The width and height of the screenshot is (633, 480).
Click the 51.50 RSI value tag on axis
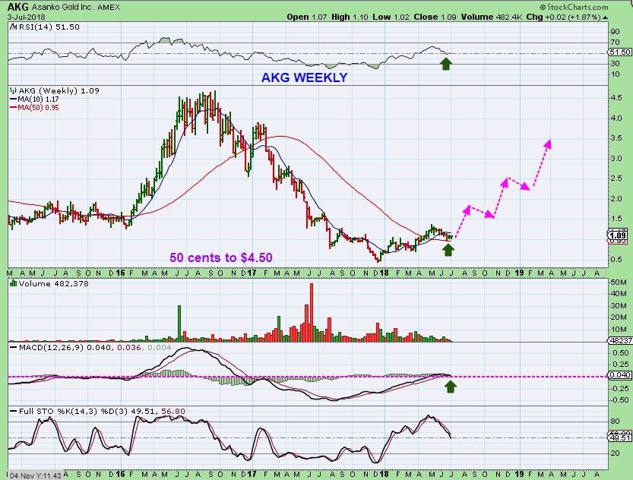[619, 52]
